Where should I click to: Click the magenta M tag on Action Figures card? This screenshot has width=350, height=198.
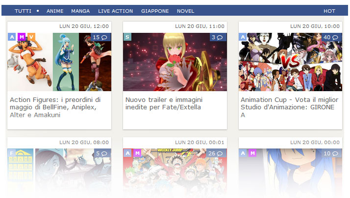tap(22, 37)
